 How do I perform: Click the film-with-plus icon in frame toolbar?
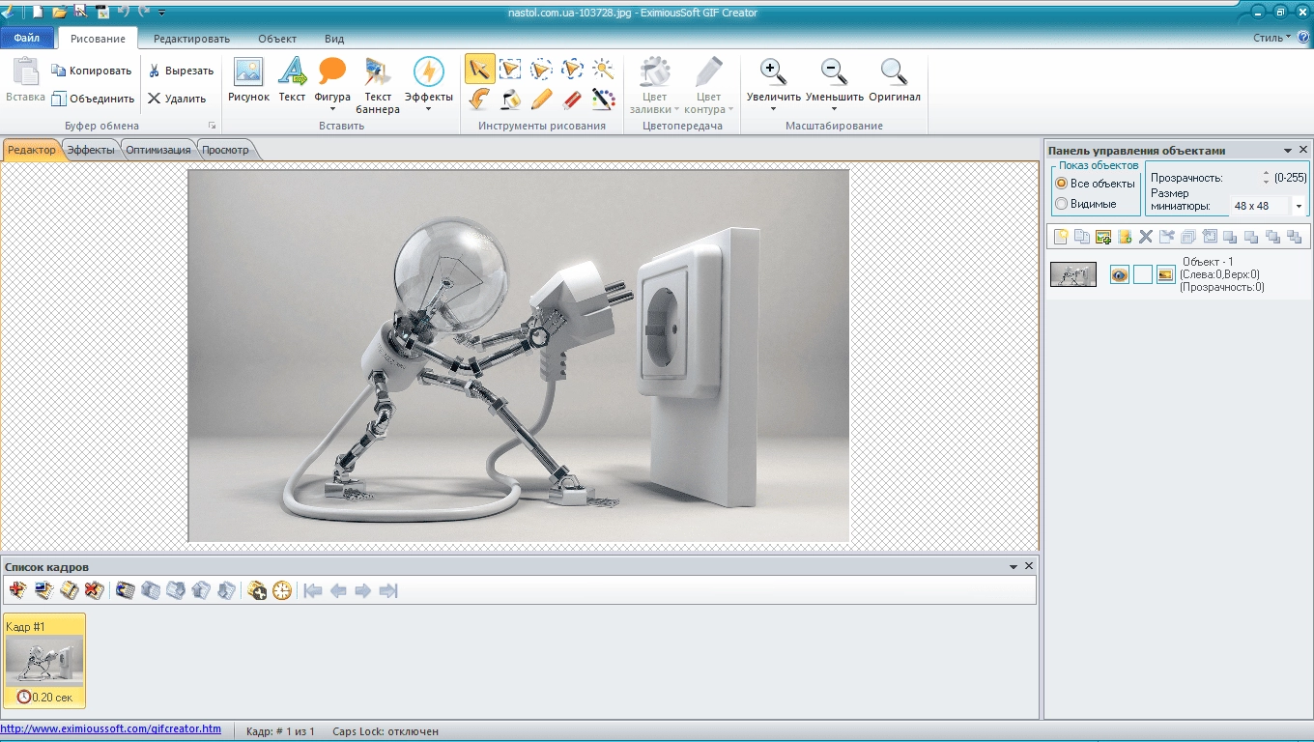pyautogui.click(x=257, y=590)
